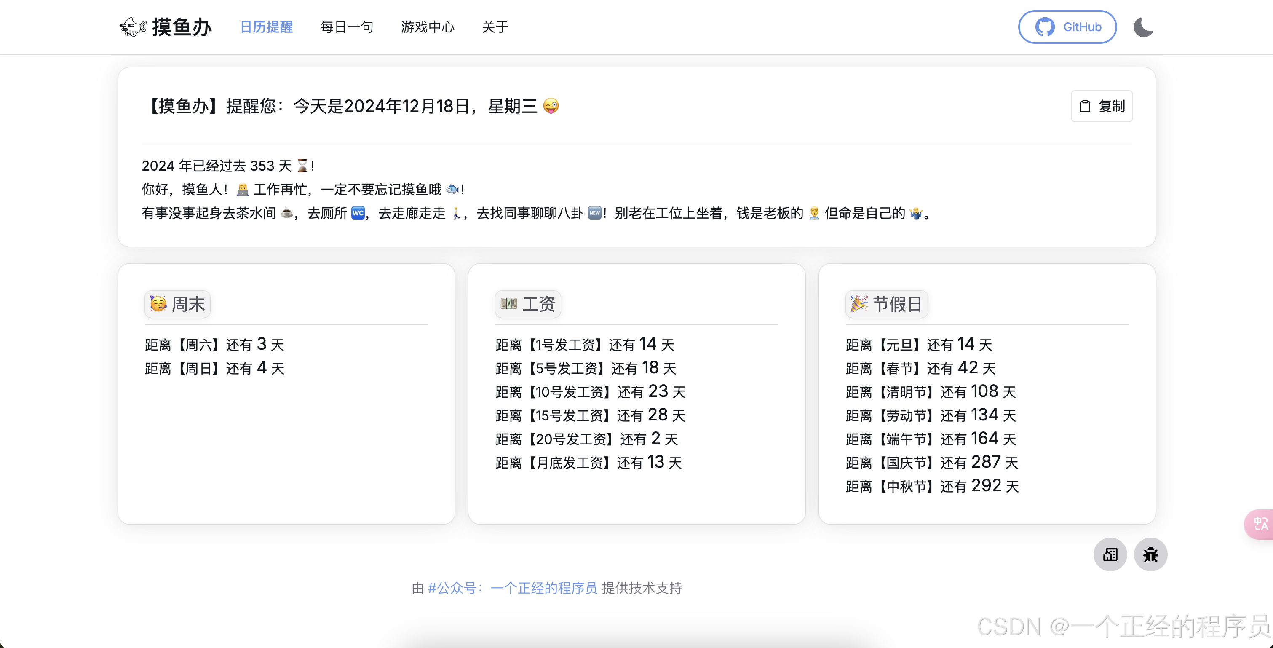
Task: Click the 工资 money badge
Action: point(528,304)
